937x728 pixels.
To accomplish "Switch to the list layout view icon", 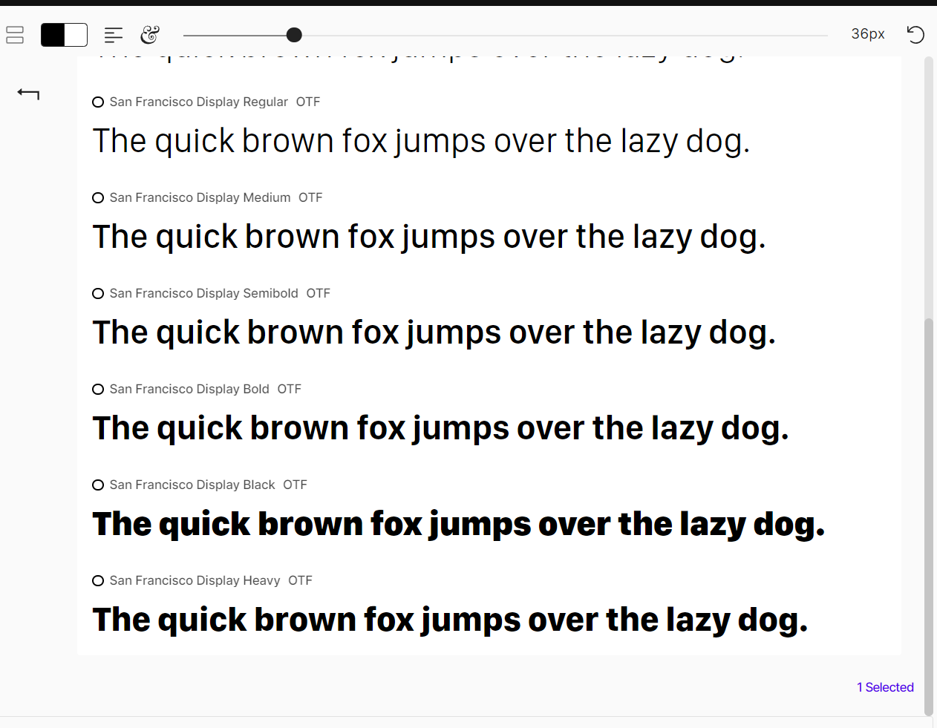I will (x=15, y=35).
